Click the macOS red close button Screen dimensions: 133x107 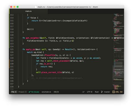[11, 7]
